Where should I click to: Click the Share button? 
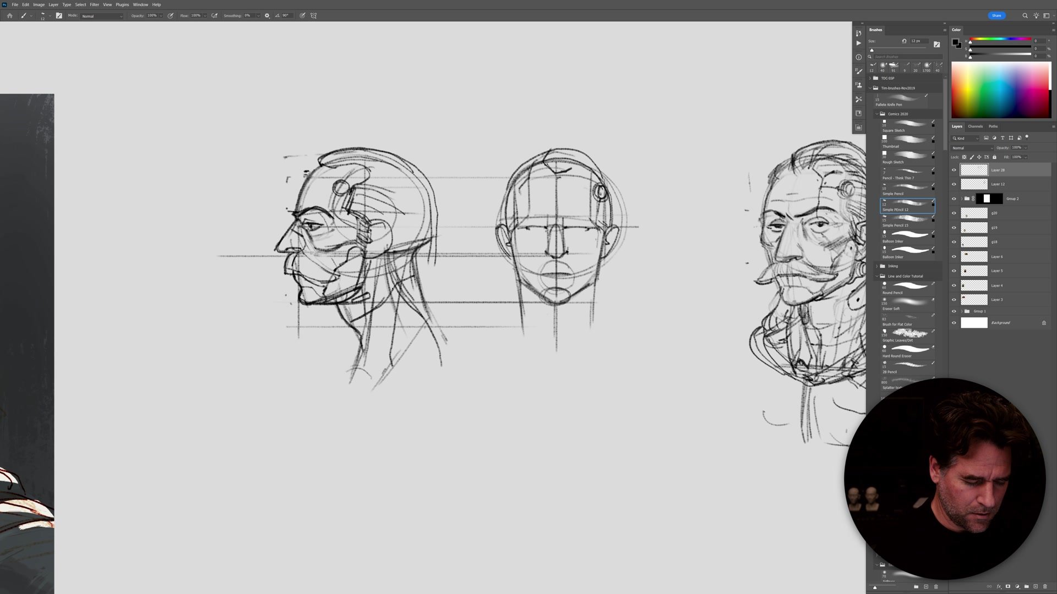[996, 15]
